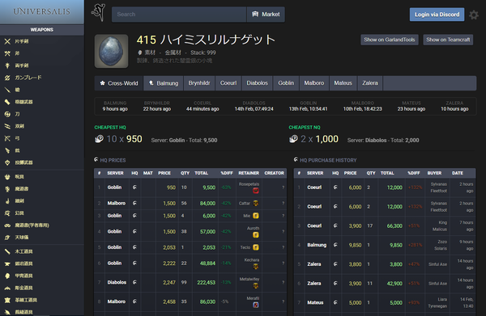Screen dimensions: 486x316
Task: Select the Coeurl server tab
Action: [x=228, y=83]
